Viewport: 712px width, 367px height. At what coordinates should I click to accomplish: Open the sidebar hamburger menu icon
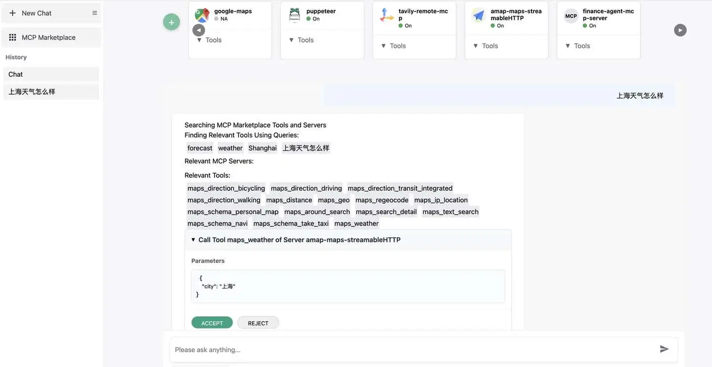pos(95,13)
